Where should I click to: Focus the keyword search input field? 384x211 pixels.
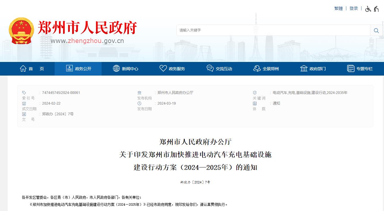click(273, 30)
